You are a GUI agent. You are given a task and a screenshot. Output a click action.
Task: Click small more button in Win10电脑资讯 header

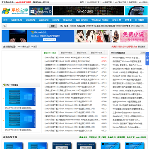[x=142, y=53]
